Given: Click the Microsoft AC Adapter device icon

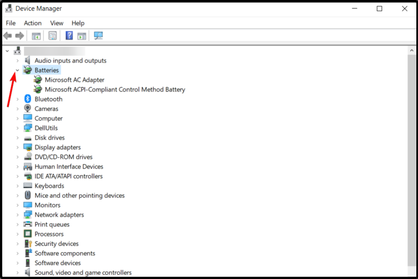Looking at the screenshot, I should pos(38,80).
